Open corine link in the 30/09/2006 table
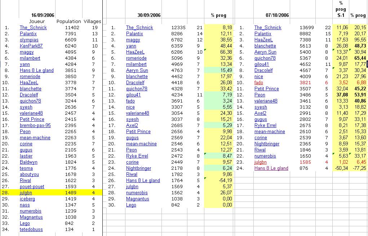The width and height of the screenshot is (368, 236). (x=132, y=162)
